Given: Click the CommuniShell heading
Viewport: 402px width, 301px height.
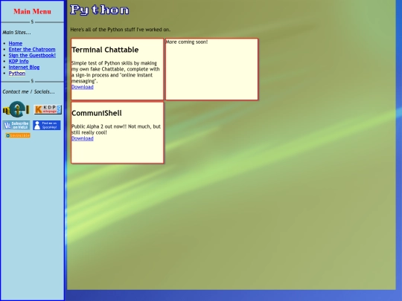Looking at the screenshot, I should pyautogui.click(x=97, y=113).
